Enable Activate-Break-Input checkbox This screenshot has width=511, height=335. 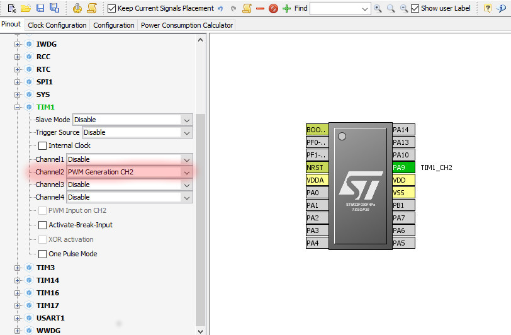coord(42,225)
